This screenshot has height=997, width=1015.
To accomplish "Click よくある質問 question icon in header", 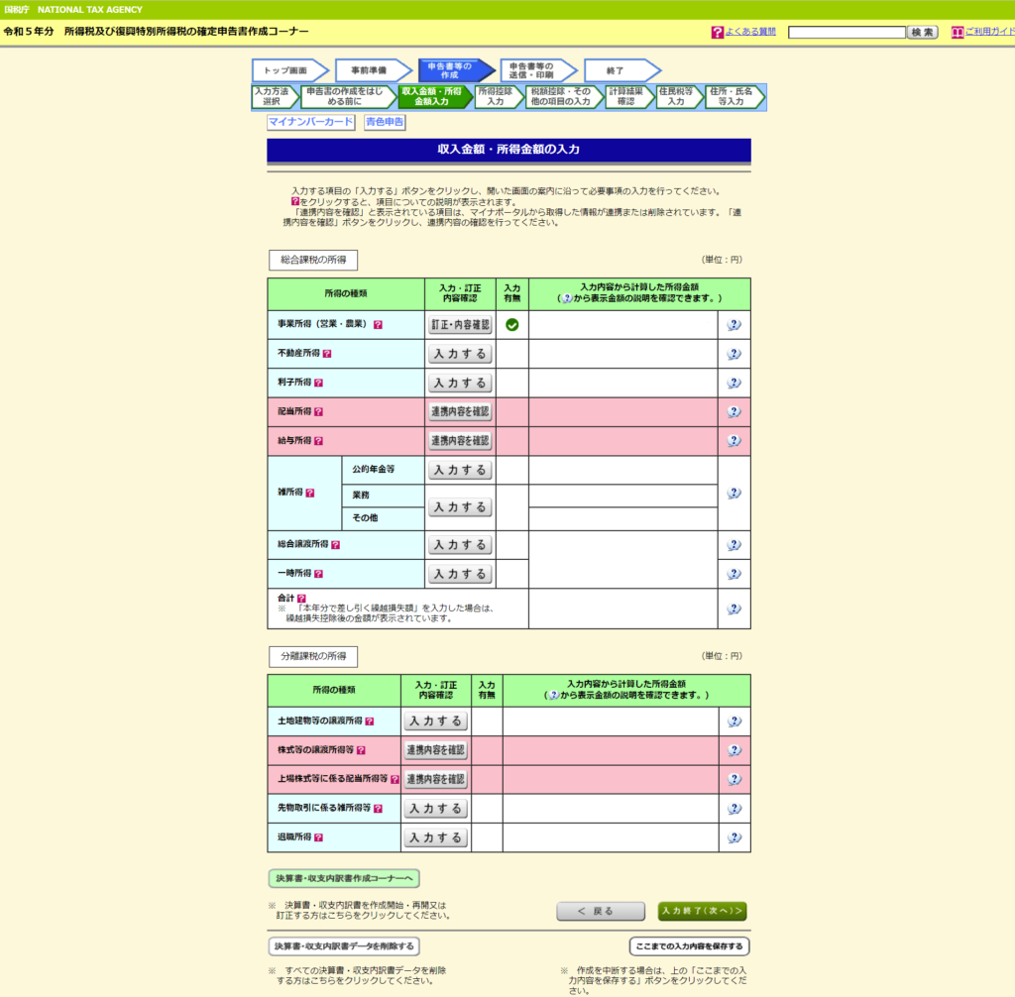I will 718,33.
